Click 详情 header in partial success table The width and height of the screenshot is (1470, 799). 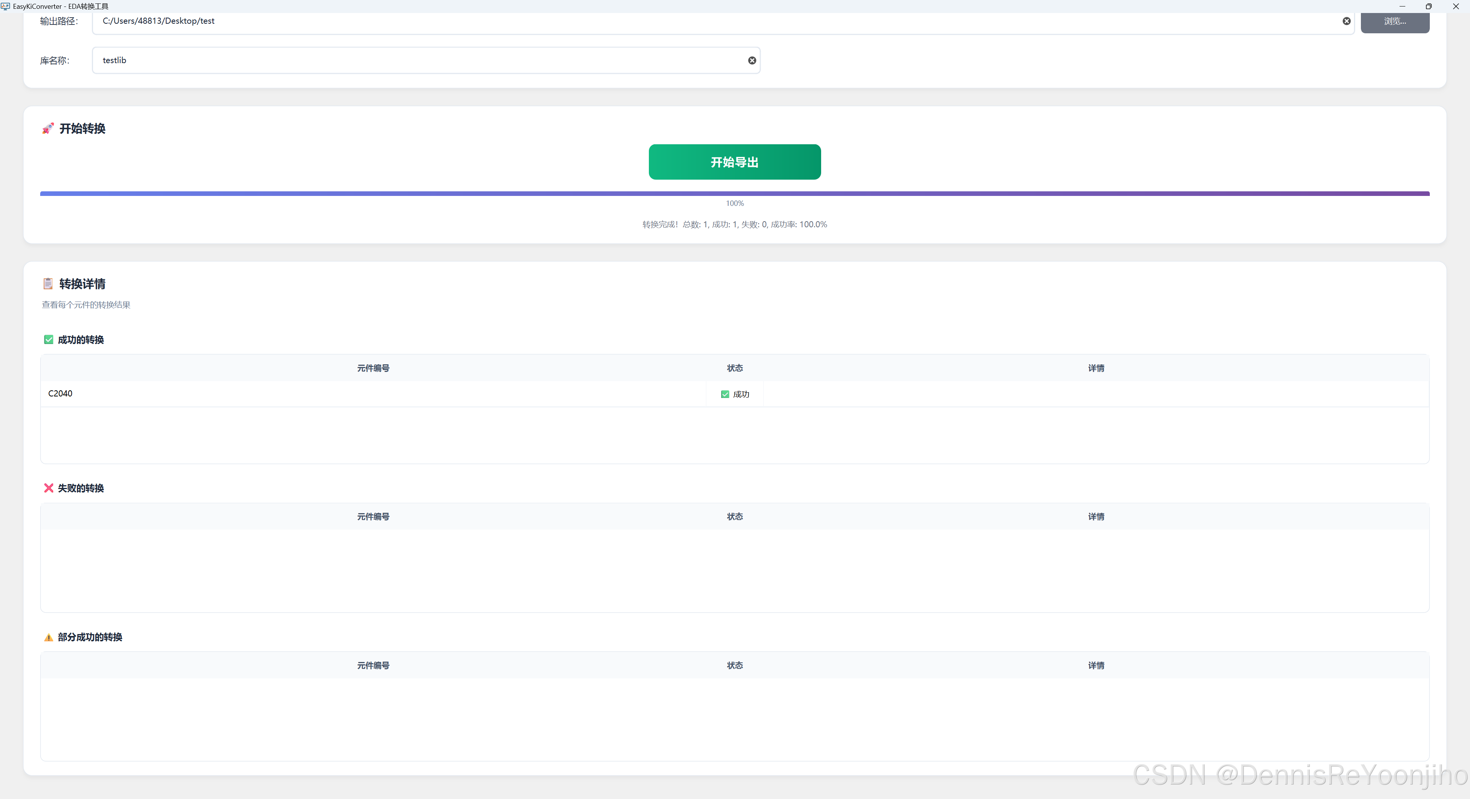click(x=1096, y=665)
